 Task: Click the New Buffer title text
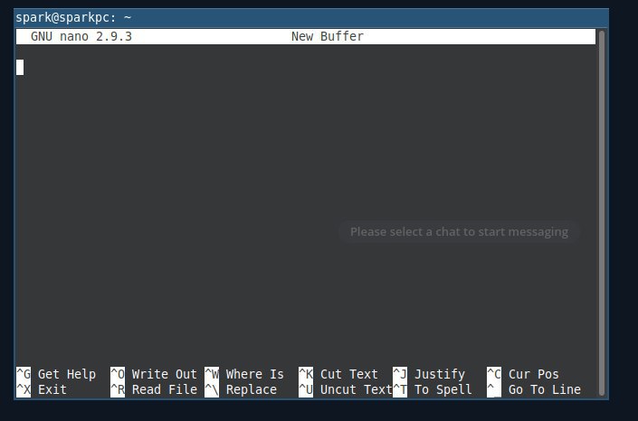(328, 36)
